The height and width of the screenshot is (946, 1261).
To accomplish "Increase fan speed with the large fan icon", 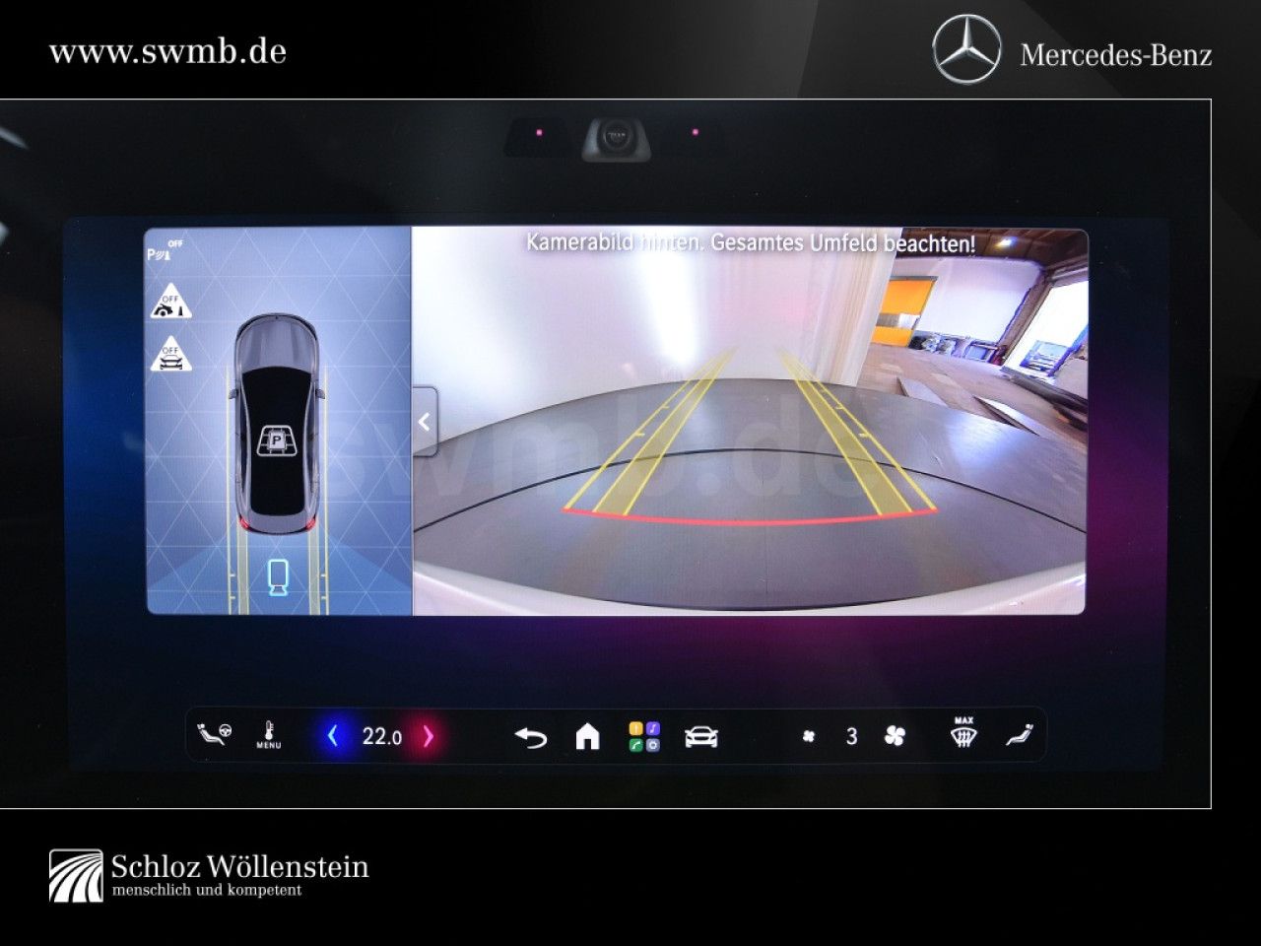I will point(895,736).
